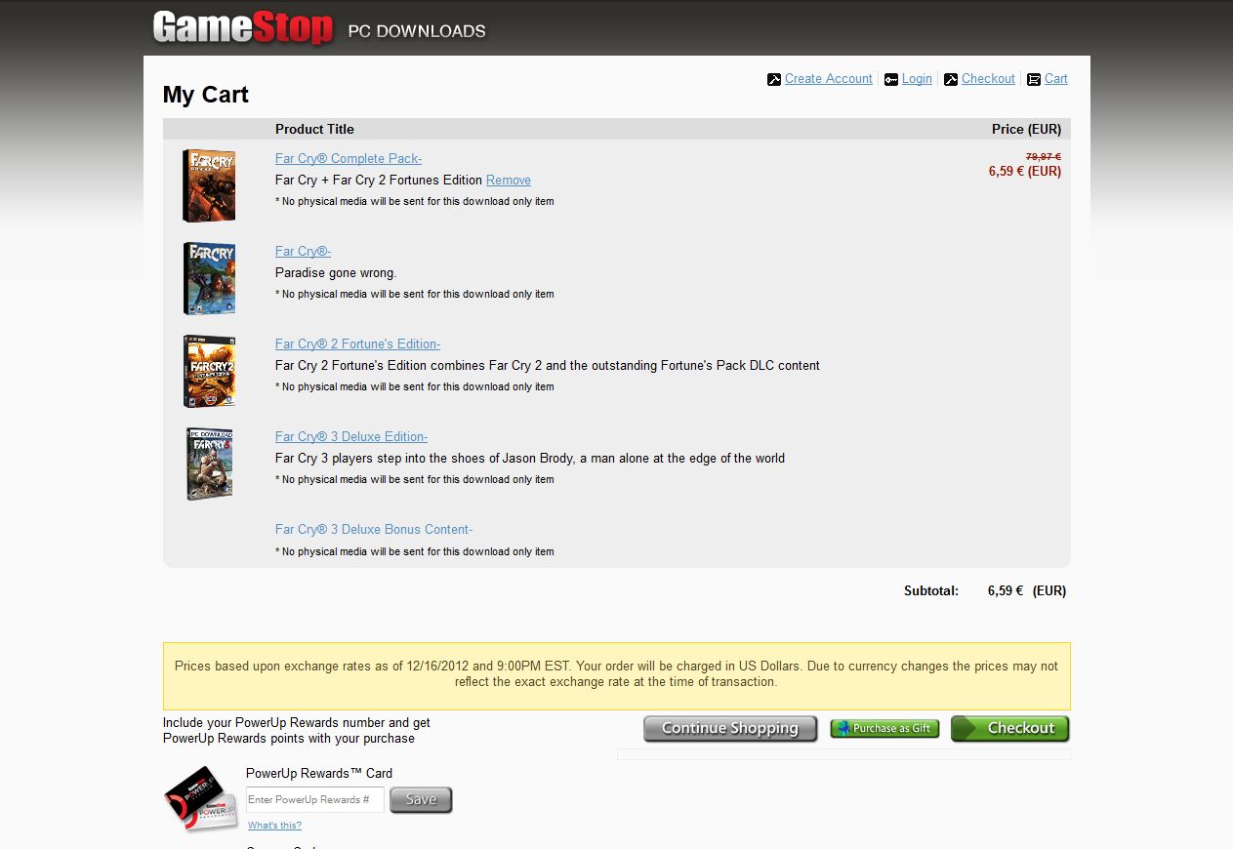Open the Far Cry Complete Pack link
1233x849 pixels.
click(x=349, y=158)
